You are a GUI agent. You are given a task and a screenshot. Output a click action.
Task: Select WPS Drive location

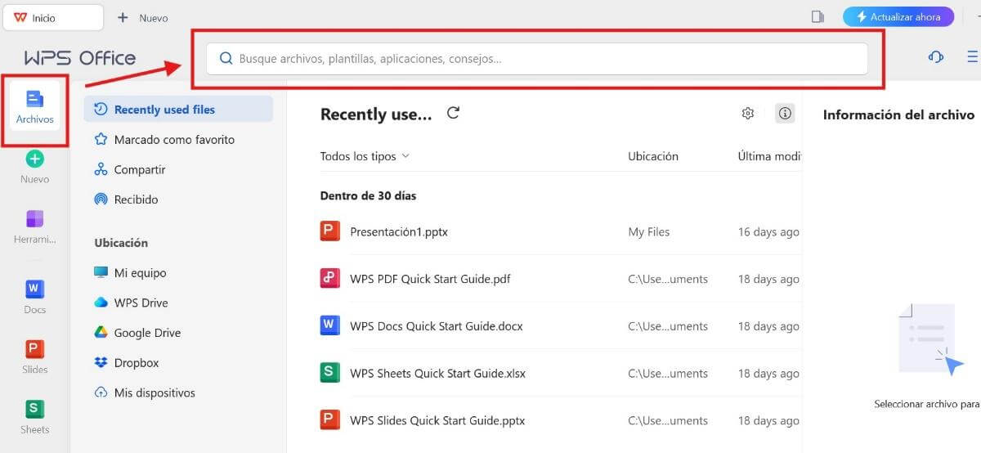pyautogui.click(x=141, y=303)
